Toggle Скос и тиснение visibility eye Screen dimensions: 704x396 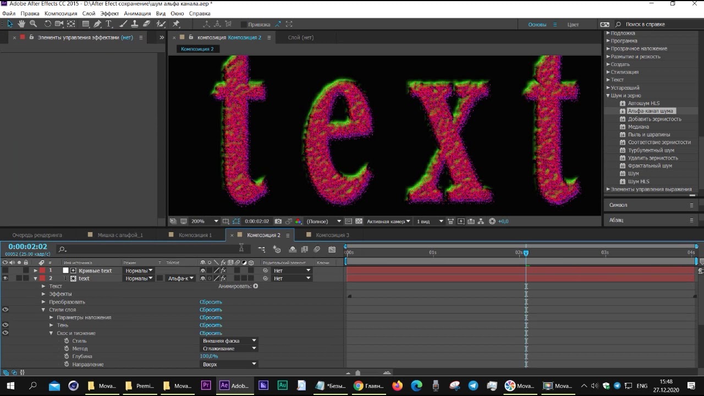pyautogui.click(x=5, y=333)
